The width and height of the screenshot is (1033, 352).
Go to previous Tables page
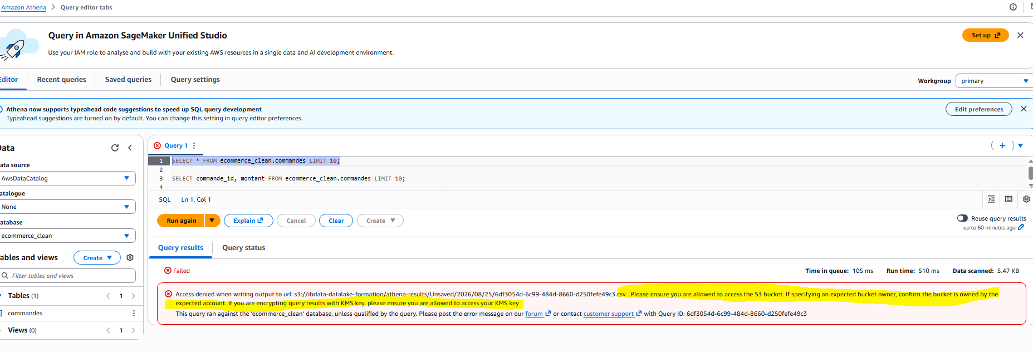(x=108, y=296)
